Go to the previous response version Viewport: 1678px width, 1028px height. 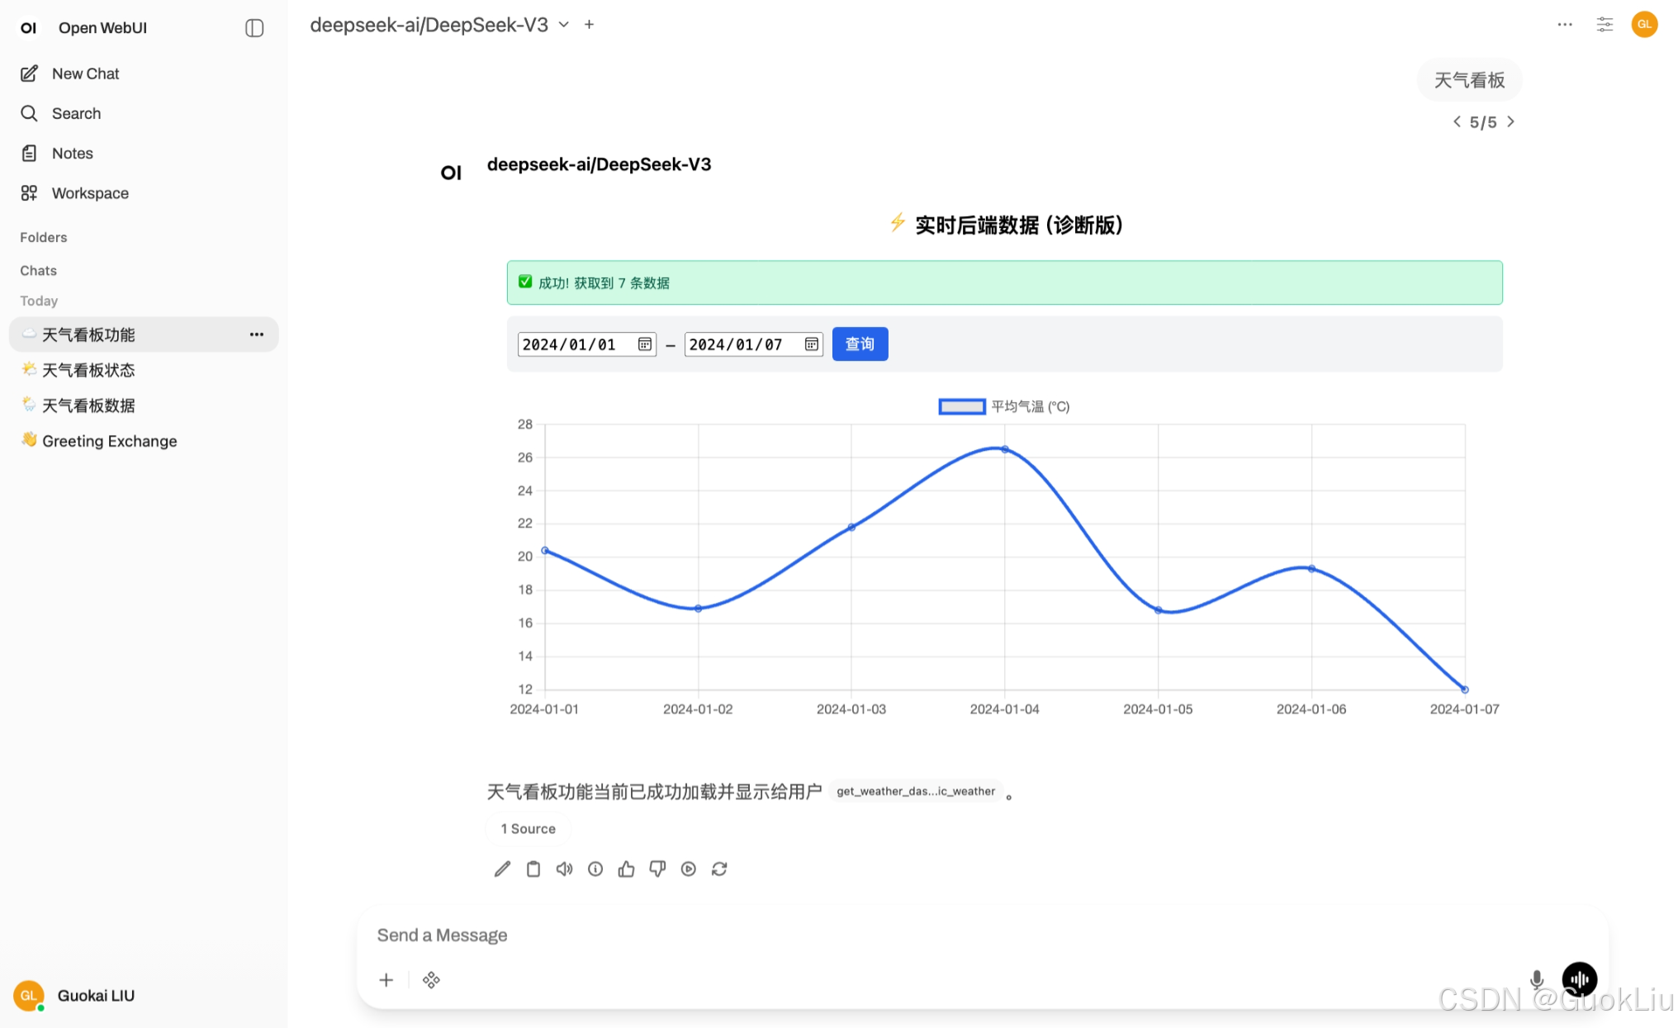[x=1457, y=122]
